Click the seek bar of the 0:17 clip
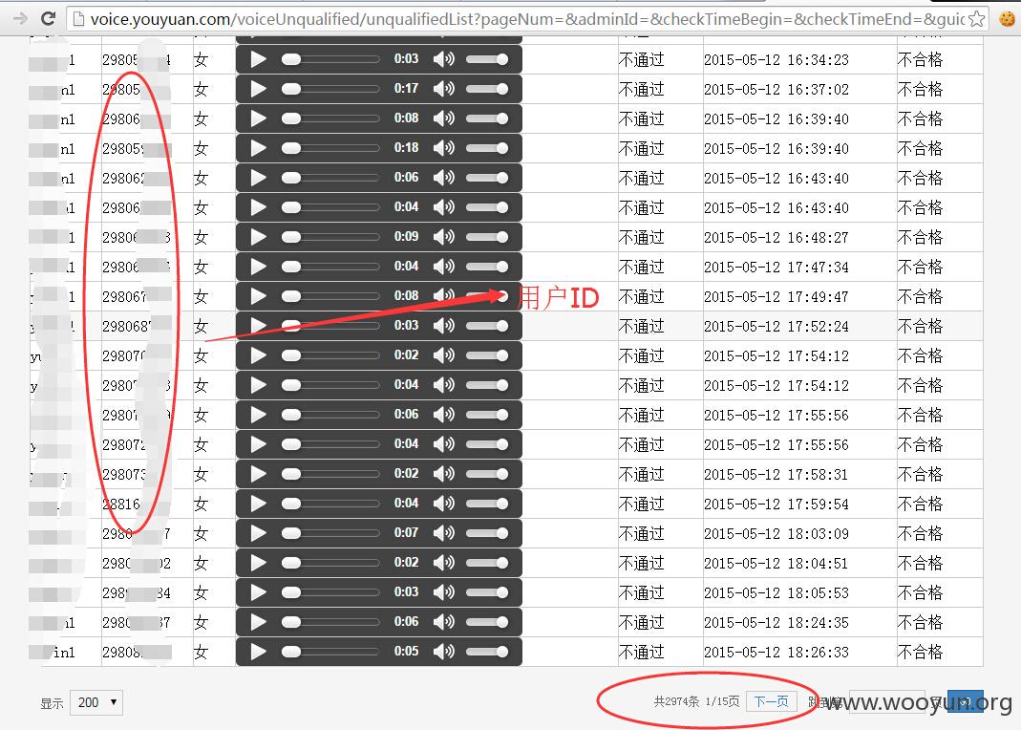 [330, 89]
